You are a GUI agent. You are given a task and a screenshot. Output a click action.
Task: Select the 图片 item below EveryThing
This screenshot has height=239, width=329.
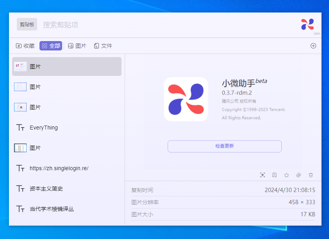tap(67, 148)
